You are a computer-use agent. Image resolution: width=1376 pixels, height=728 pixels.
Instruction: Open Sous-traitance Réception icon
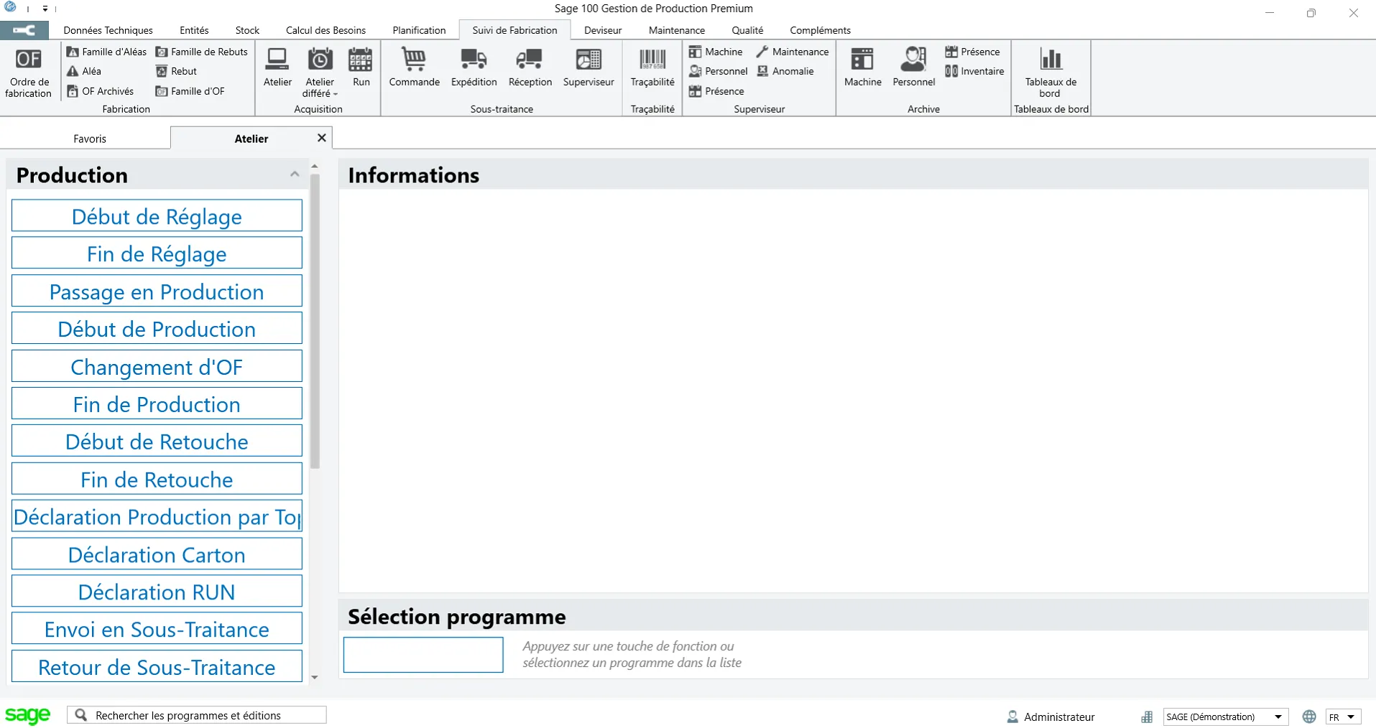click(530, 67)
